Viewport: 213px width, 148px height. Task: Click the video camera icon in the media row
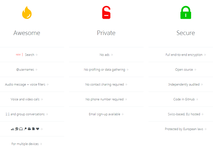coord(29,129)
